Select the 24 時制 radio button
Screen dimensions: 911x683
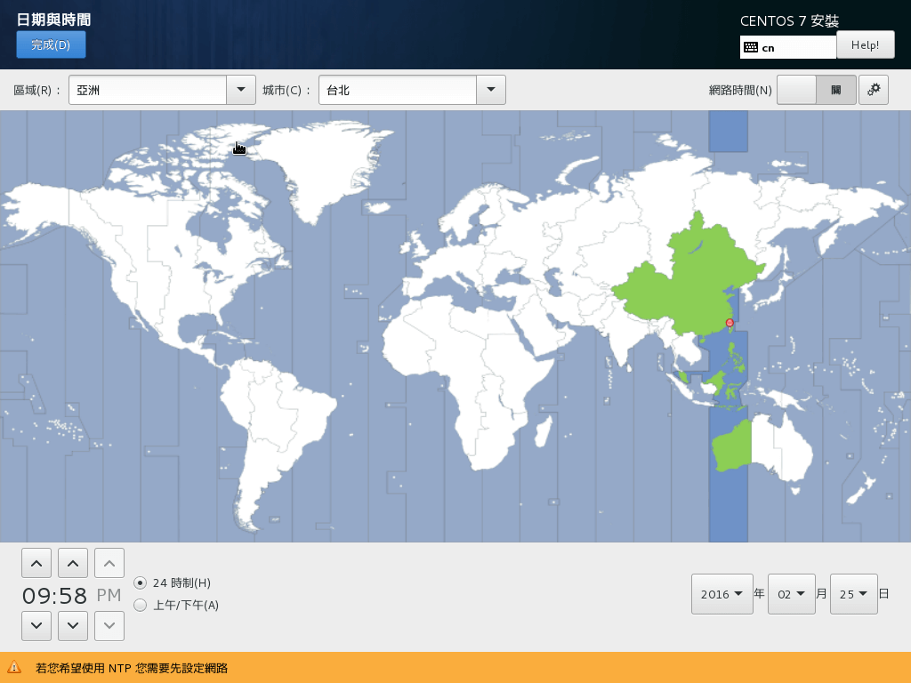(140, 583)
